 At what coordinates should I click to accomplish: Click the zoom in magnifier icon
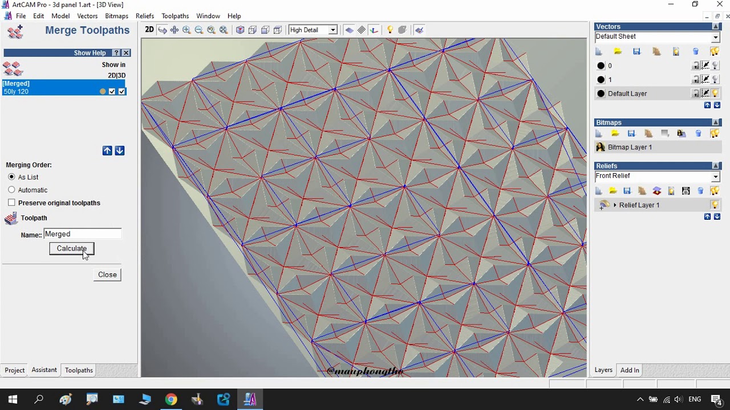(x=186, y=30)
